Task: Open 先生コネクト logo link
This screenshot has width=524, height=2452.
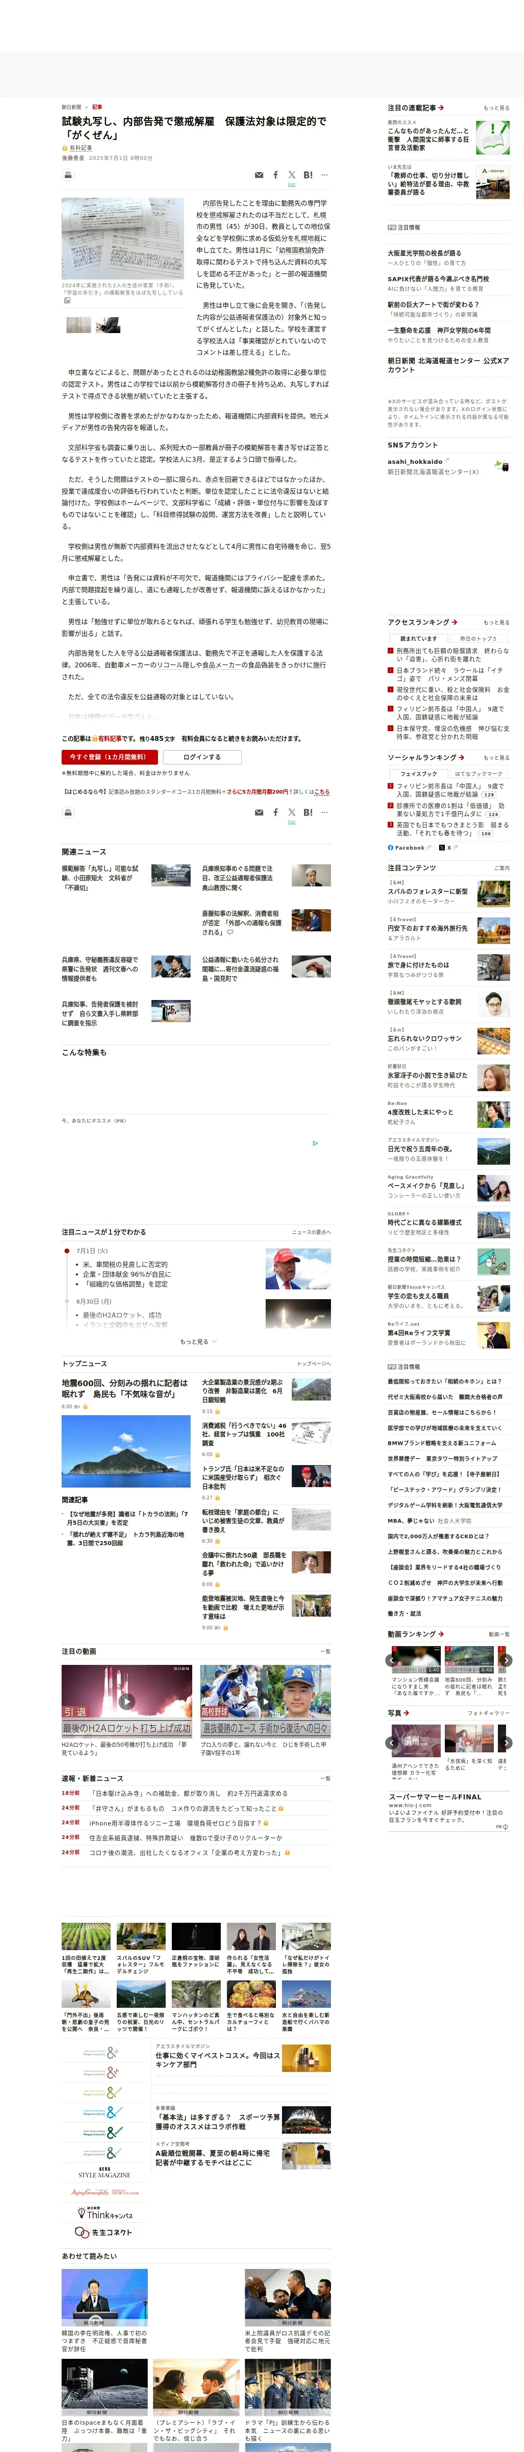Action: (103, 2232)
